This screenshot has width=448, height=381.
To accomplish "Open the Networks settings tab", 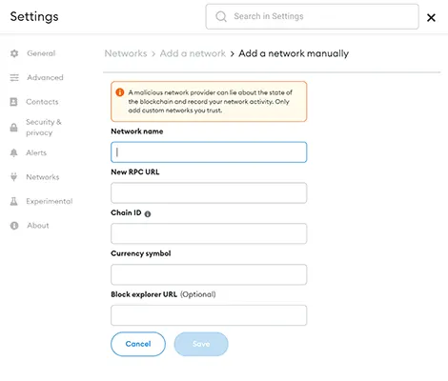I will [x=43, y=177].
